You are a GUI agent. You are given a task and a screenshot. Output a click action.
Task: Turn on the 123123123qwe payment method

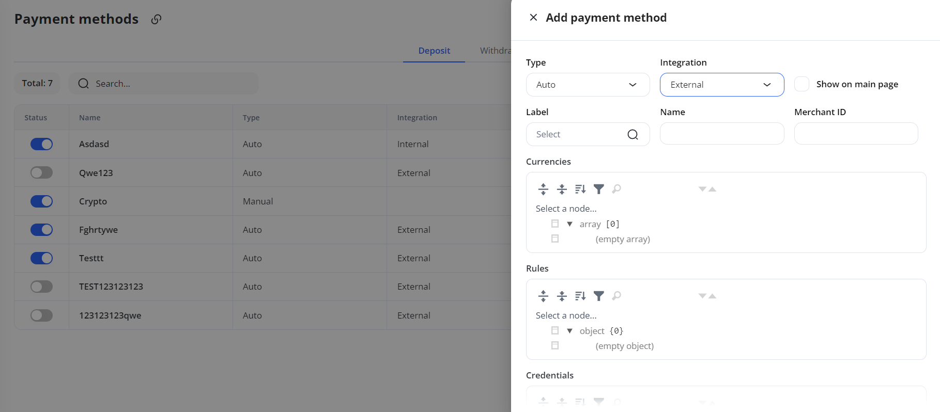coord(41,315)
